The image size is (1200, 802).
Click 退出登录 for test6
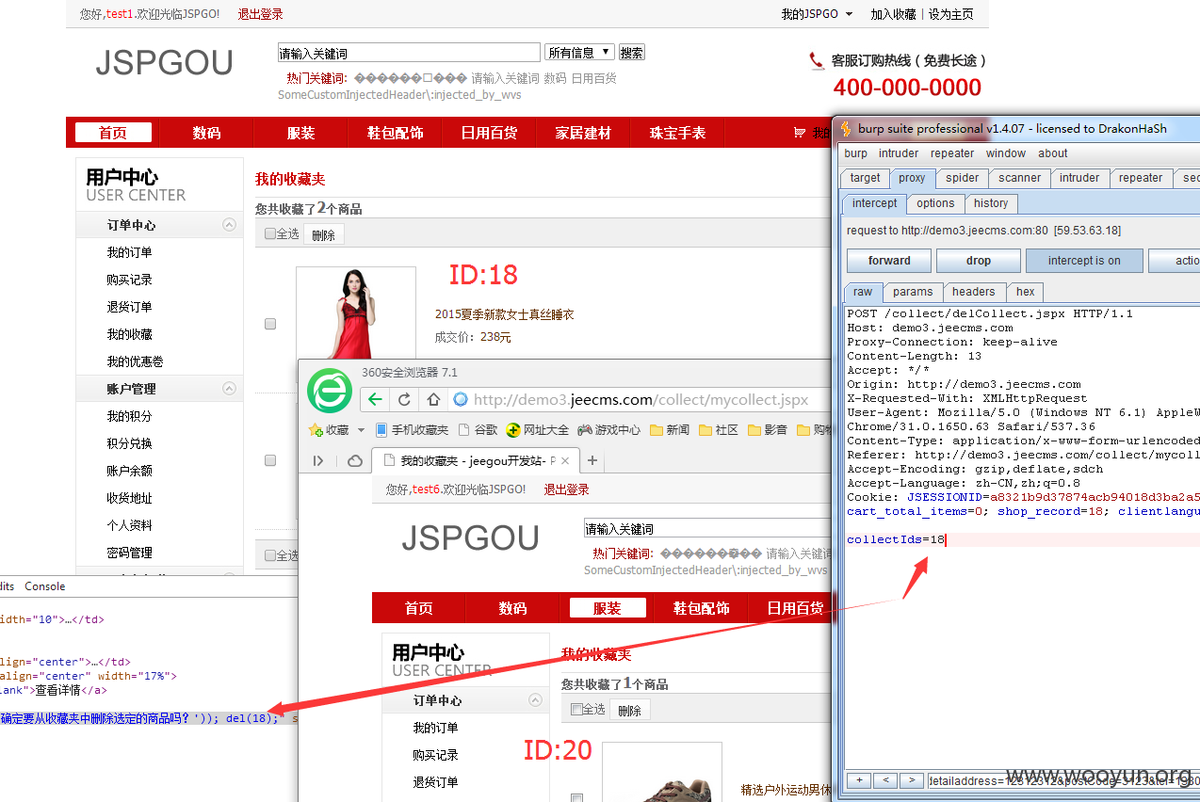pos(566,489)
